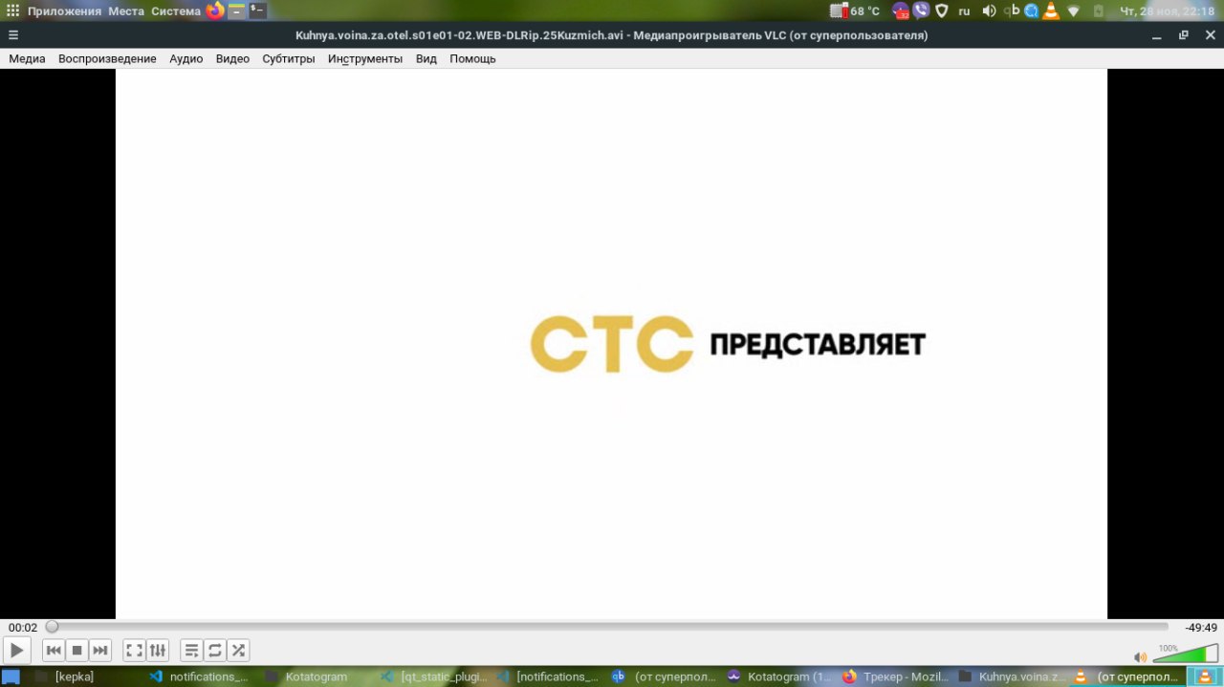Skip to the next media in VLC
Viewport: 1224px width, 687px height.
coord(100,651)
